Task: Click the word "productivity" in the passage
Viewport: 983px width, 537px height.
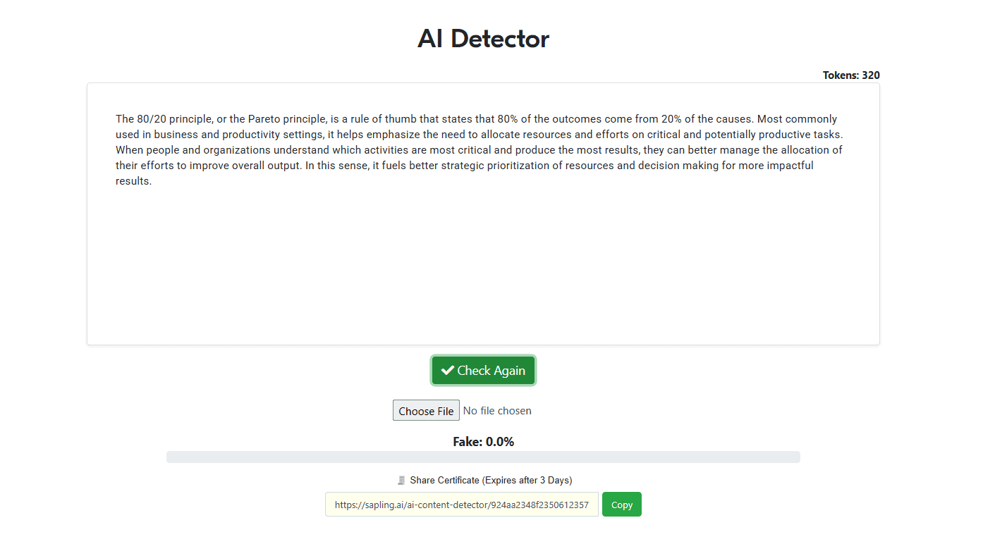Action: [x=252, y=135]
